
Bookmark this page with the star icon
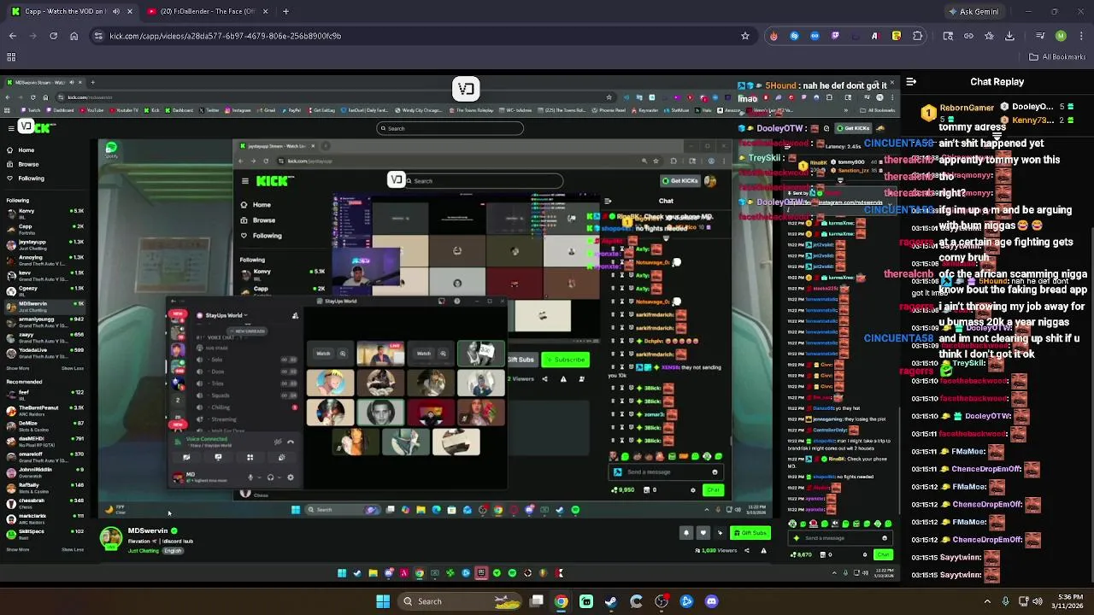[745, 36]
